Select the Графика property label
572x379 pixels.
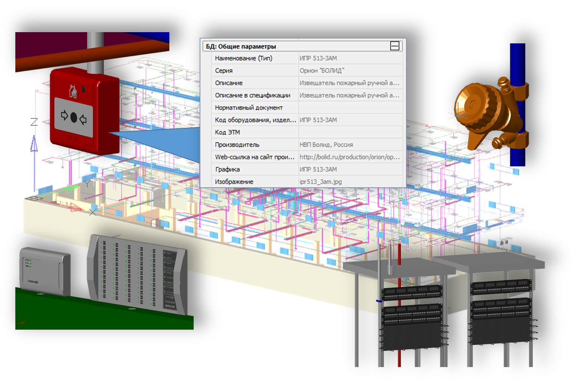click(x=227, y=169)
